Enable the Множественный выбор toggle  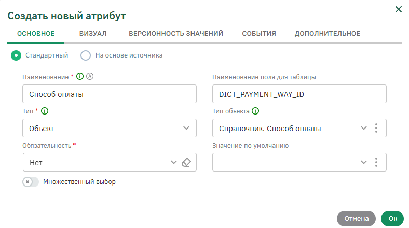(x=30, y=182)
